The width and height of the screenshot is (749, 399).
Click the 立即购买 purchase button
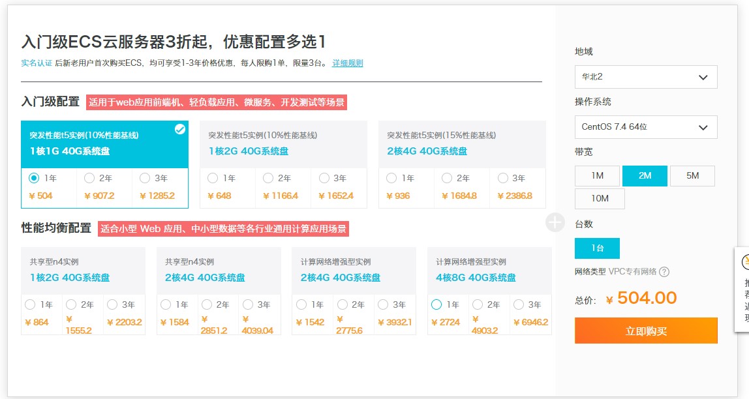pos(645,331)
